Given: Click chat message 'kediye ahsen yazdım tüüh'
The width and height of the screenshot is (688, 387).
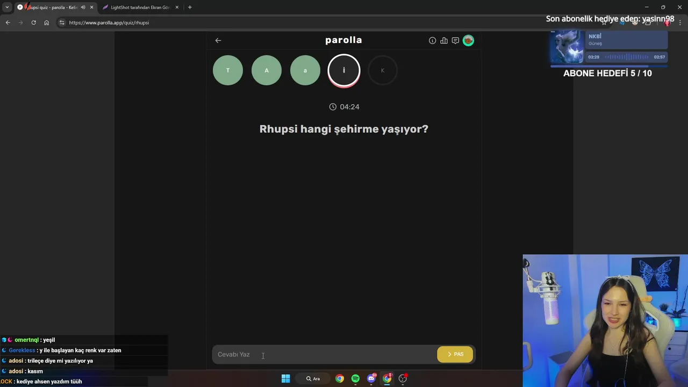Looking at the screenshot, I should point(49,382).
